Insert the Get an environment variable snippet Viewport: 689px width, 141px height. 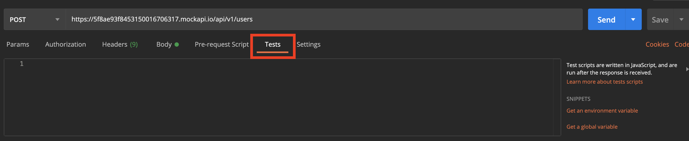[602, 111]
